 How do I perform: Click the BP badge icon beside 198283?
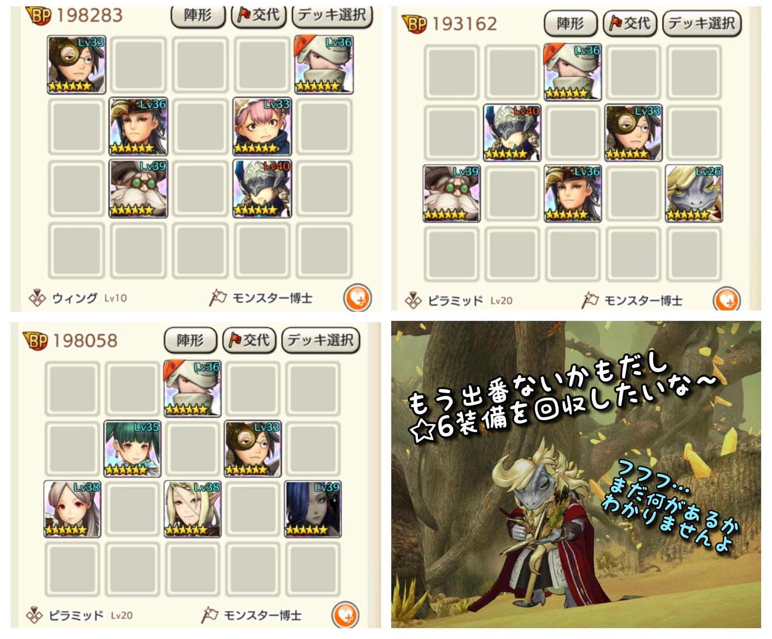tap(39, 16)
